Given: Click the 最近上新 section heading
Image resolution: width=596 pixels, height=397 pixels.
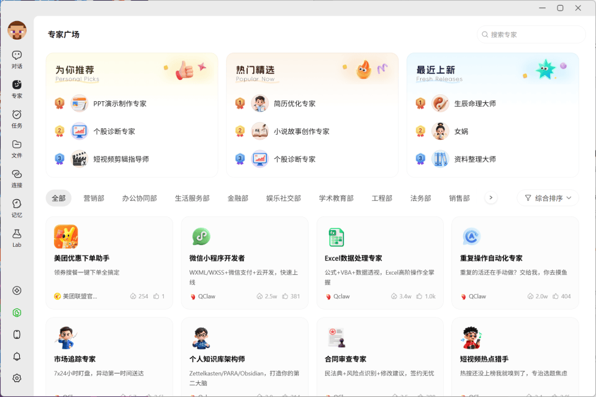Looking at the screenshot, I should coord(436,70).
